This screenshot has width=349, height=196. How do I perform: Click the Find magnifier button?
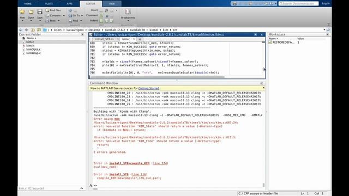pos(74,21)
